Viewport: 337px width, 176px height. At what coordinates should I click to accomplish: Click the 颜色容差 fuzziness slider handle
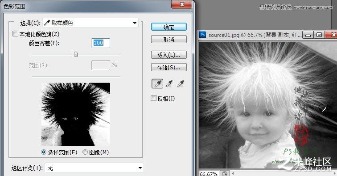pyautogui.click(x=76, y=55)
